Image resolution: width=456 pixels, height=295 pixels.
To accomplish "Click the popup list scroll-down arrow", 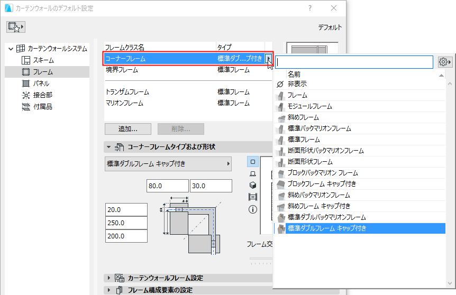I will 450,283.
